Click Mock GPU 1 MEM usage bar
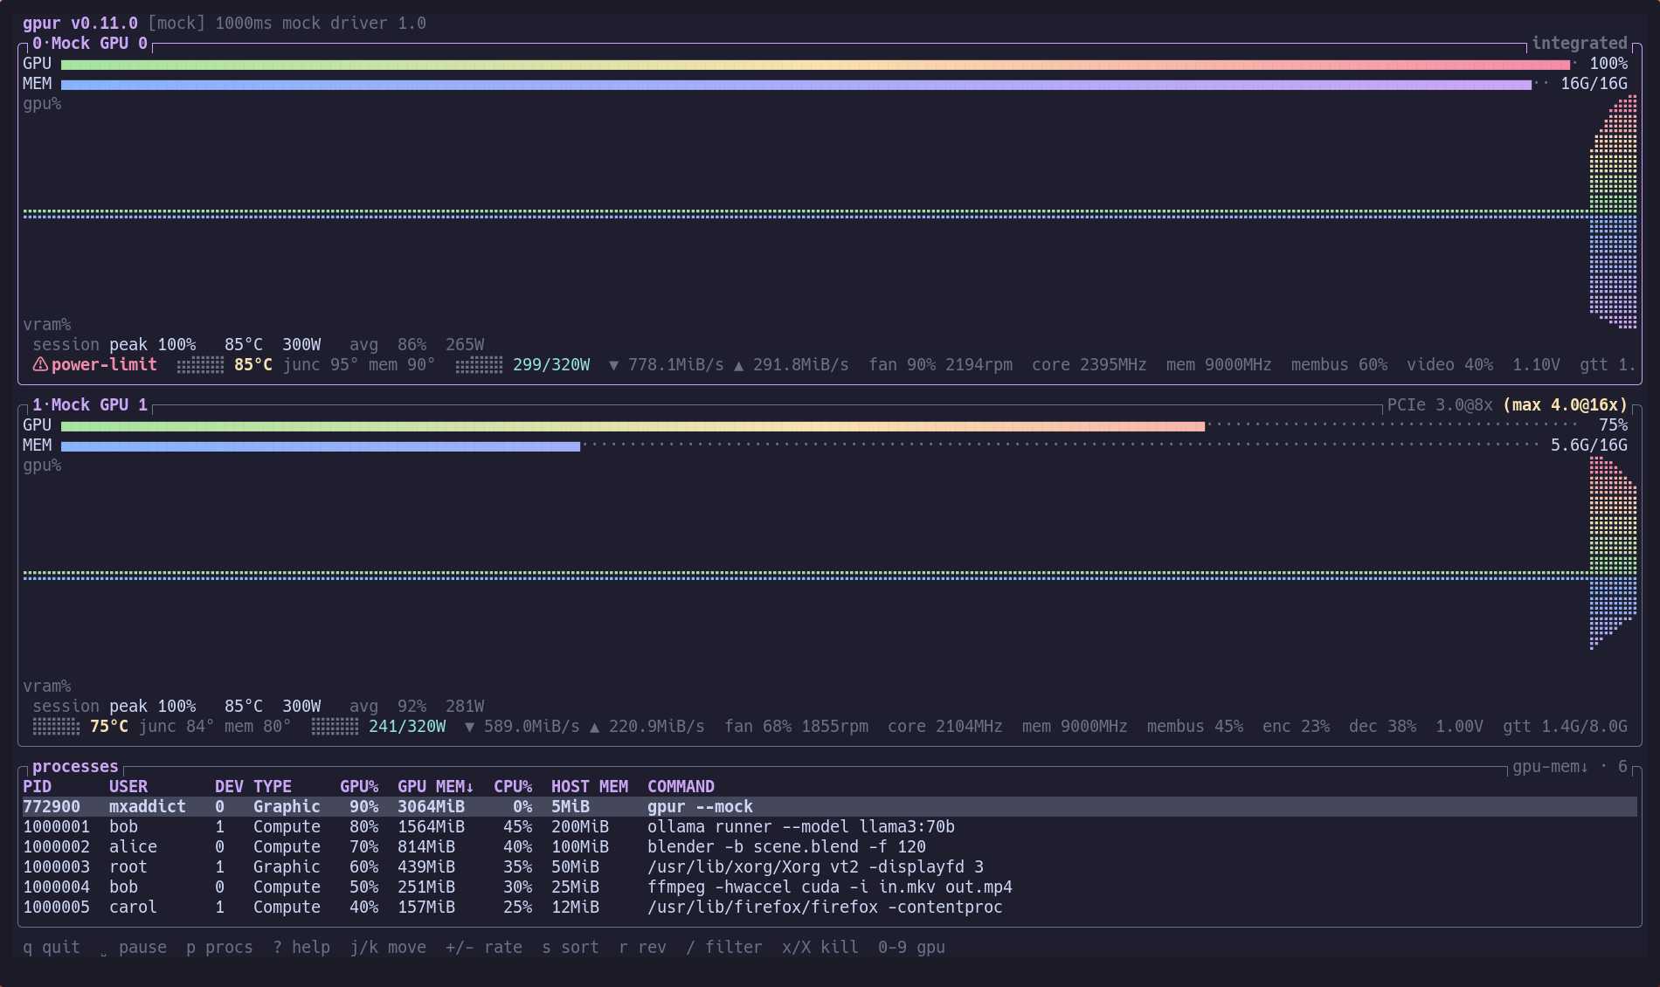Viewport: 1660px width, 987px height. [799, 445]
